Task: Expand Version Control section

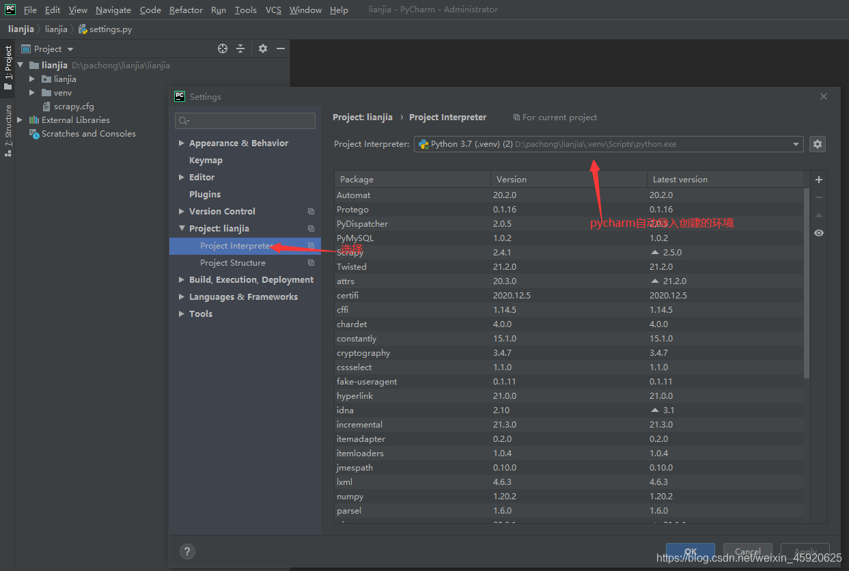Action: point(181,212)
